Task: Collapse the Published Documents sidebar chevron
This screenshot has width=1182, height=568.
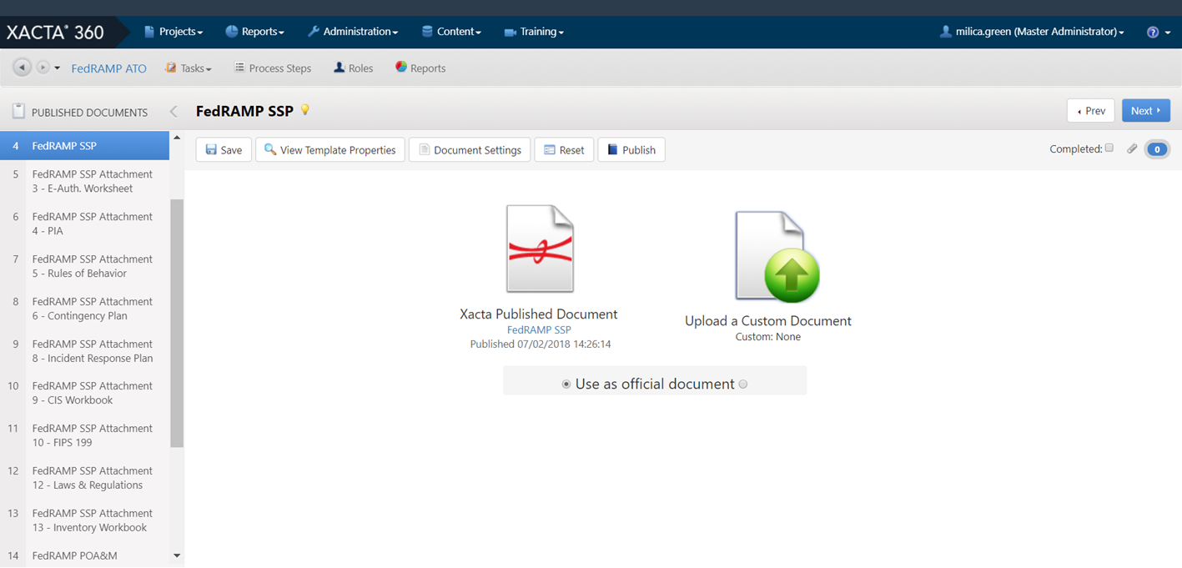Action: 174,111
